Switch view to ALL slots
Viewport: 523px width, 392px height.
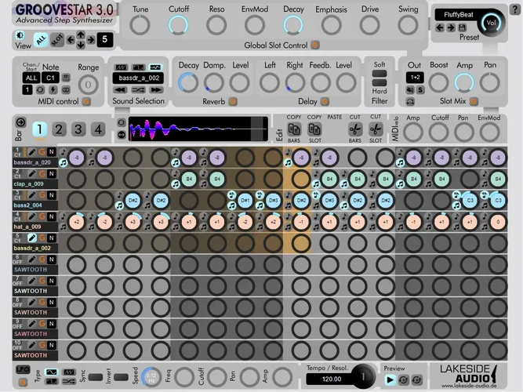click(41, 40)
